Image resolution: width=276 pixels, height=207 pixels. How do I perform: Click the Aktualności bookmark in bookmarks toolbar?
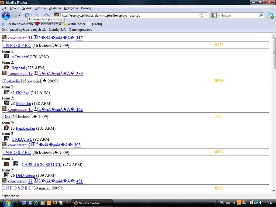[76, 24]
